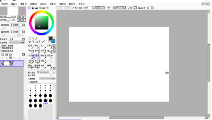Toggle the RGB sliders panel icon
The image size is (212, 120).
click(33, 8)
